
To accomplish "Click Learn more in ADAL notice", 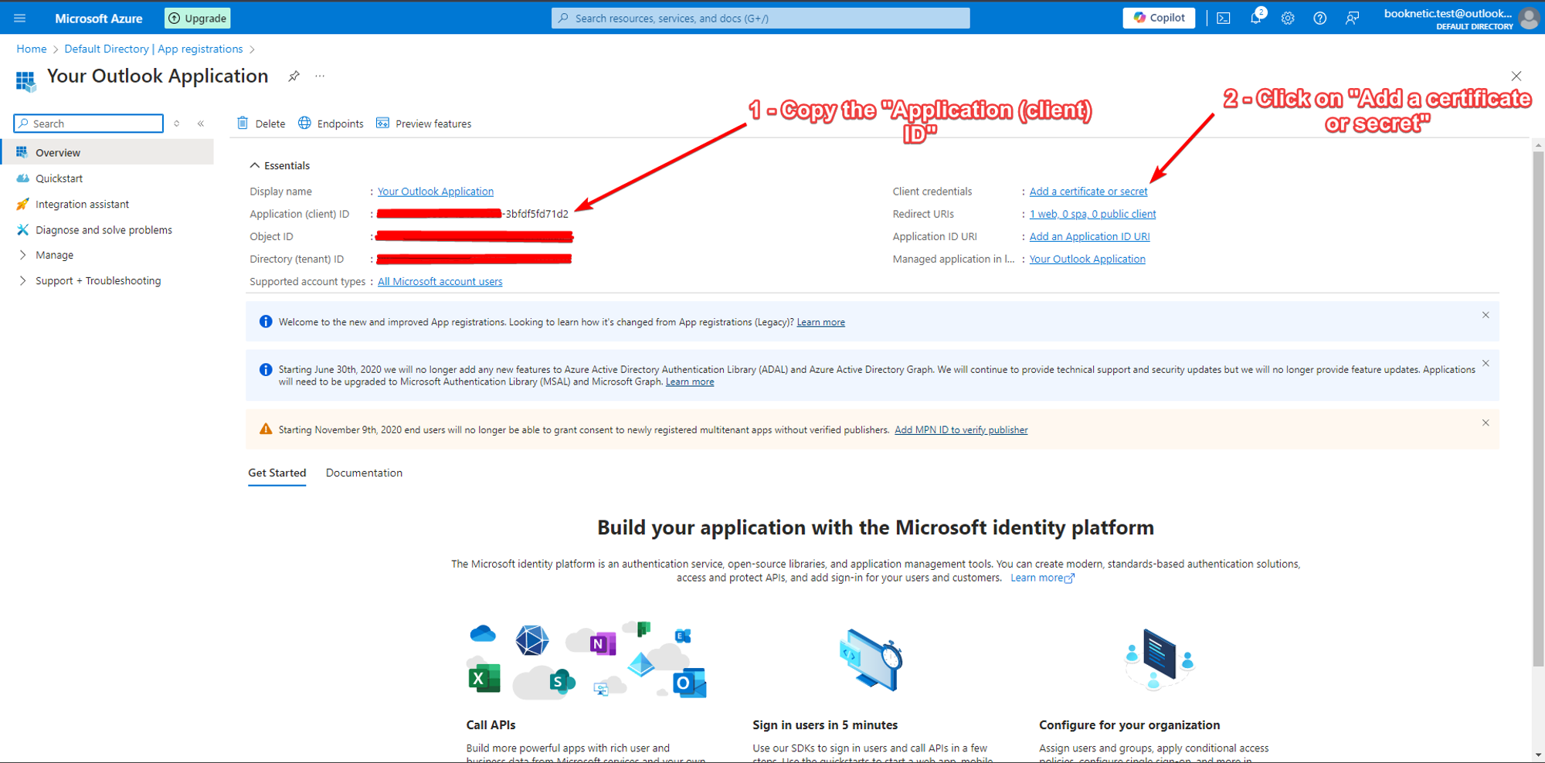I will [x=690, y=381].
